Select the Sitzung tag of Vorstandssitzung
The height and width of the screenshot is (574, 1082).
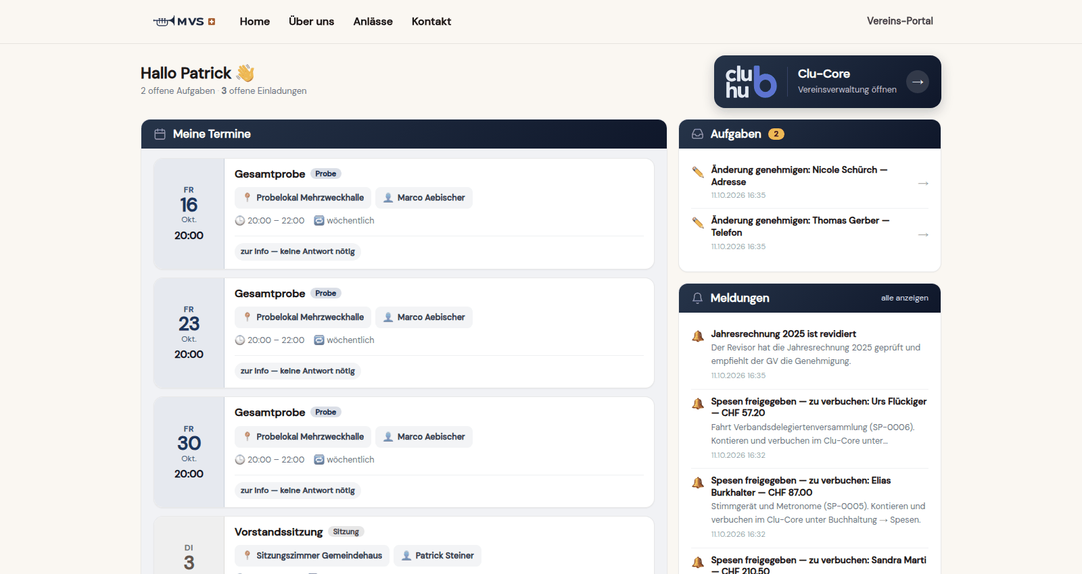pyautogui.click(x=346, y=532)
